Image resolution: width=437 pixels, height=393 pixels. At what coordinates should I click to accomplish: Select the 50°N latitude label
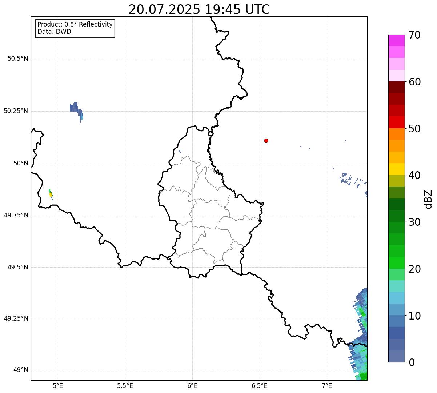coord(21,163)
